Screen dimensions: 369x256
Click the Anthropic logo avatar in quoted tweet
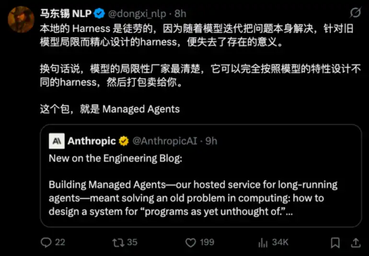57,141
